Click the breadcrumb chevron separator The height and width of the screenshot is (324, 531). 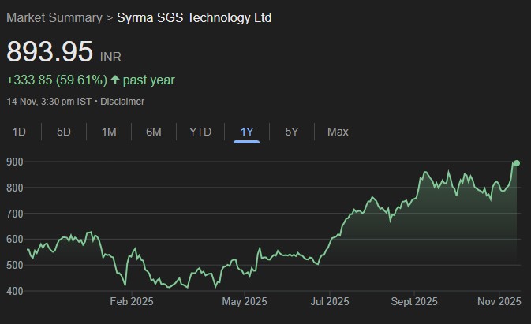(x=110, y=17)
